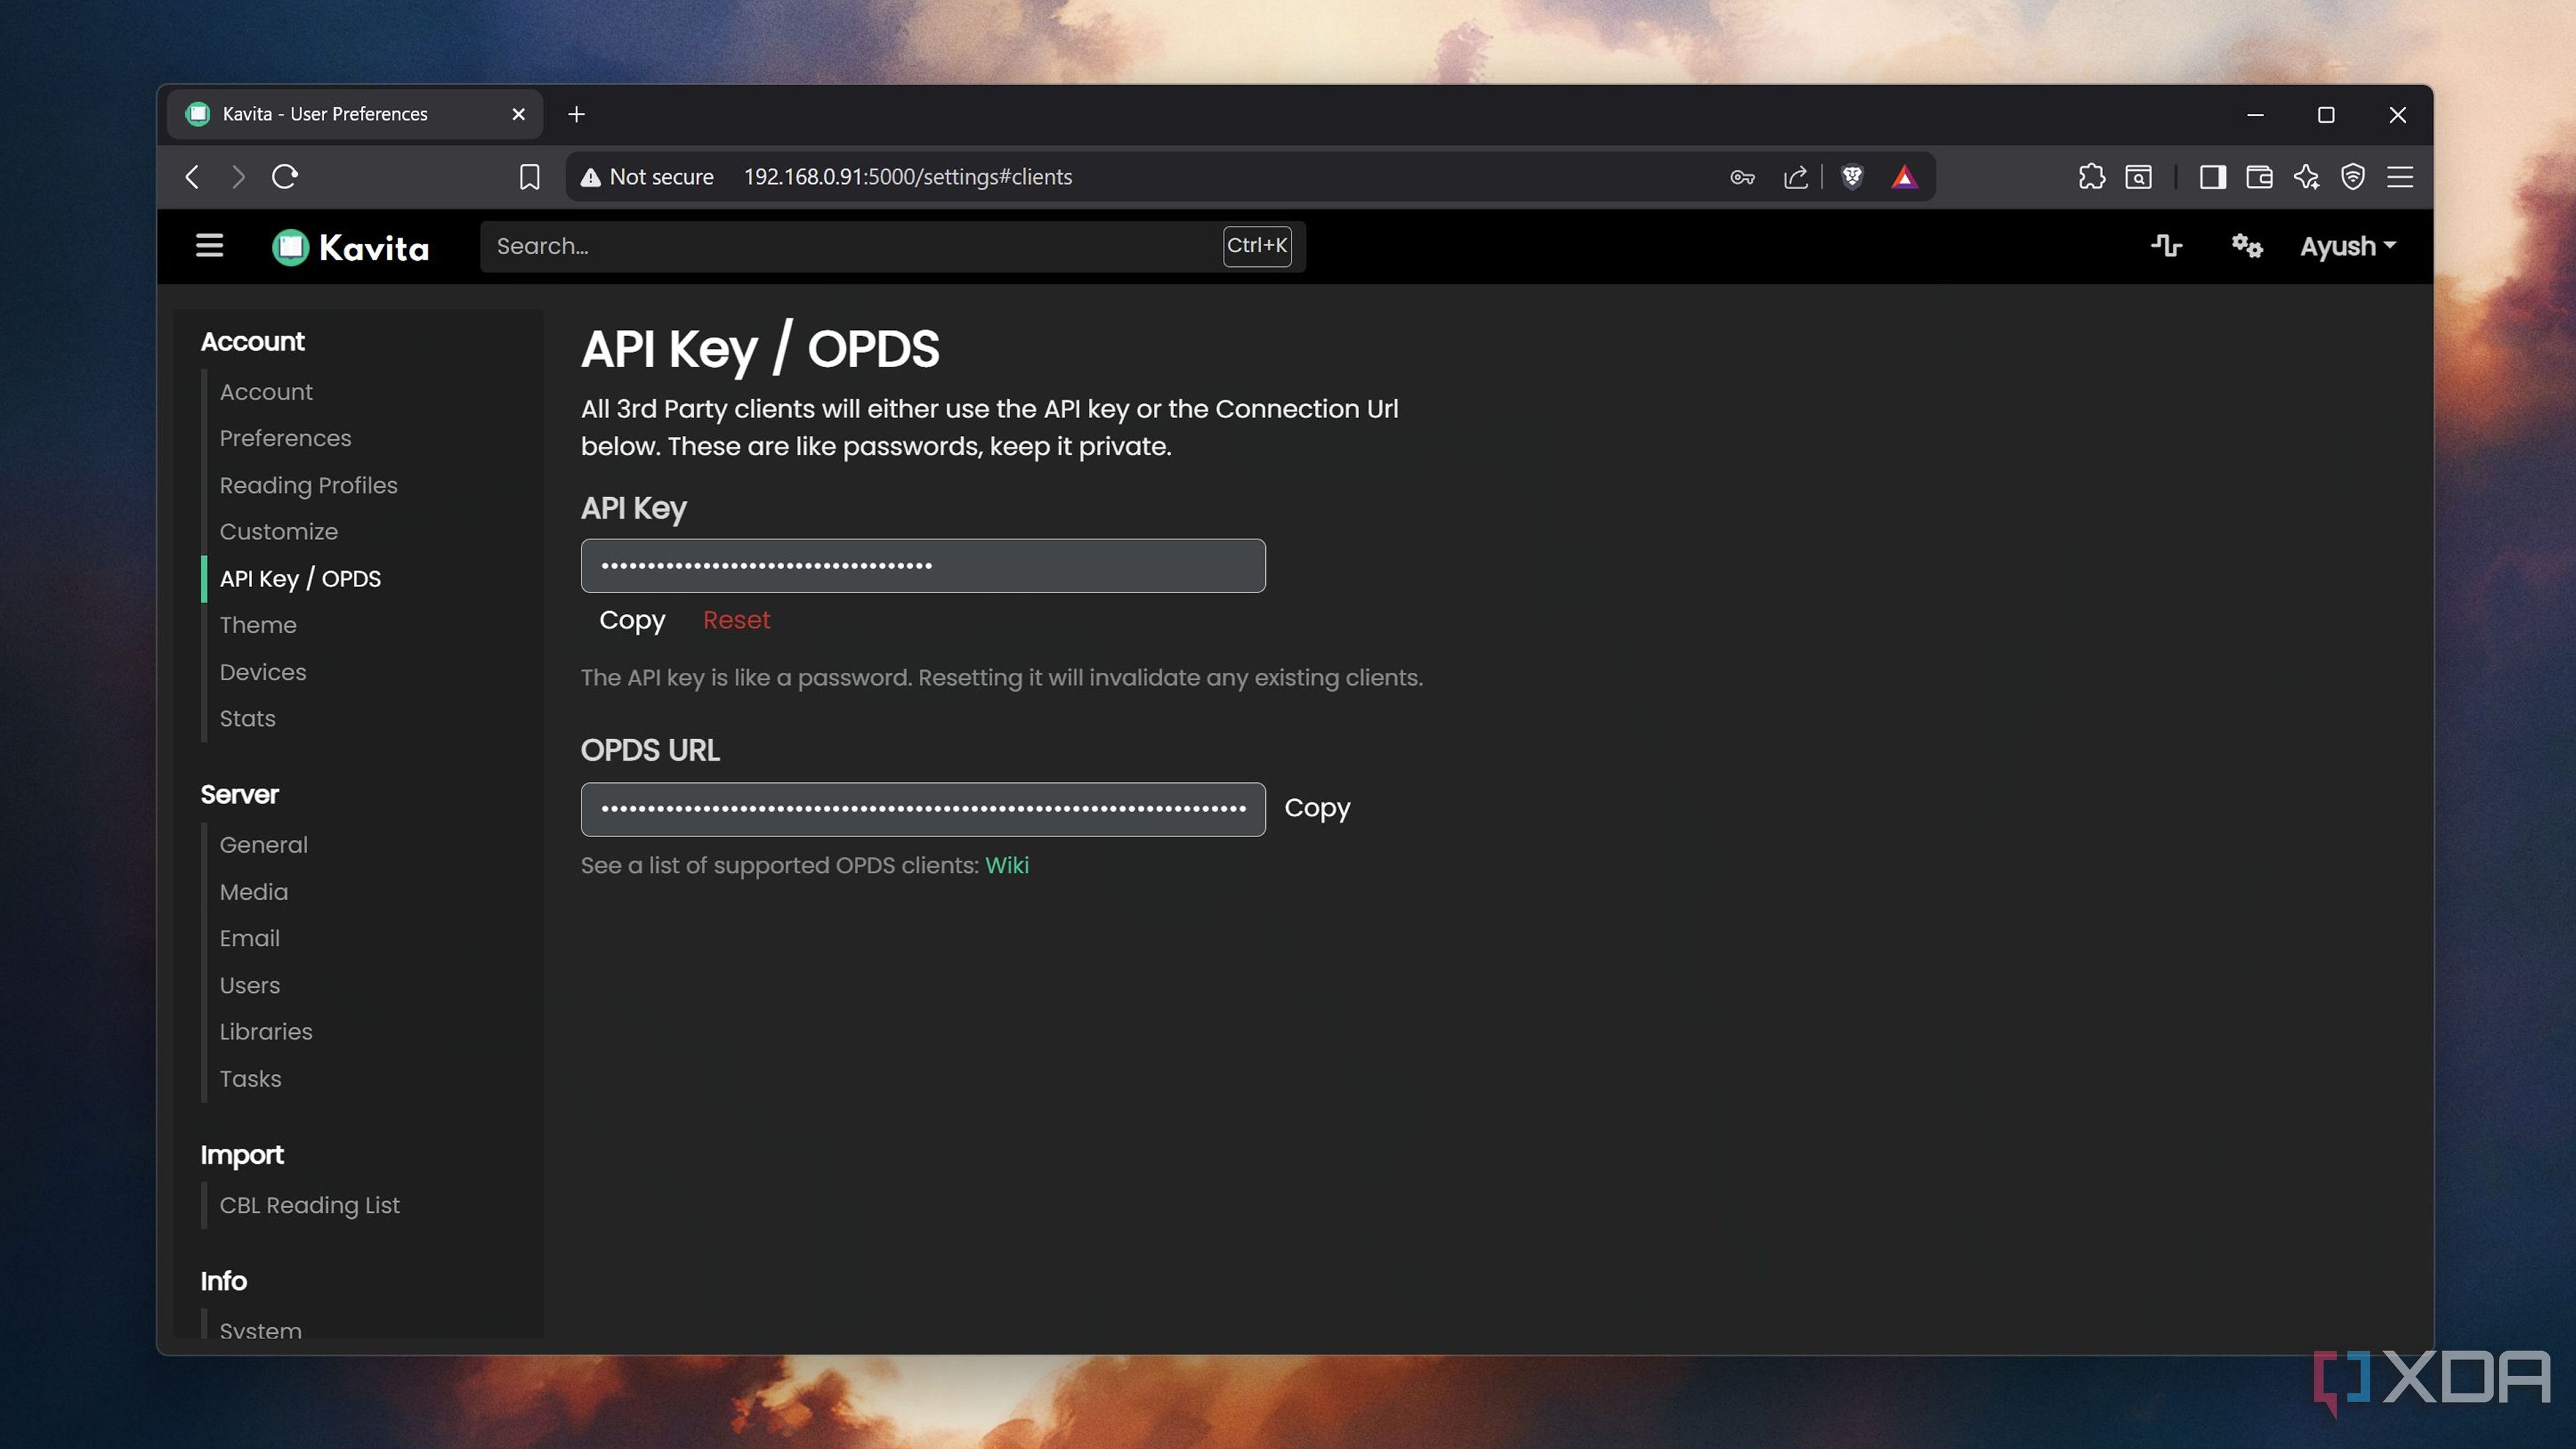Open the Kavita hamburger side menu

click(x=209, y=246)
